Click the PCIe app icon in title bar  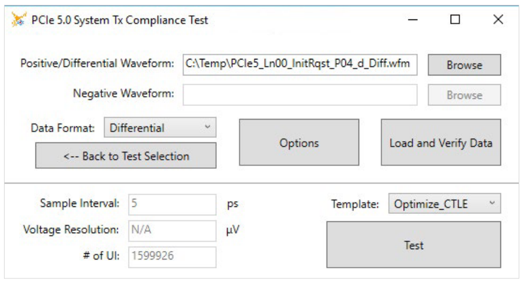click(x=19, y=20)
